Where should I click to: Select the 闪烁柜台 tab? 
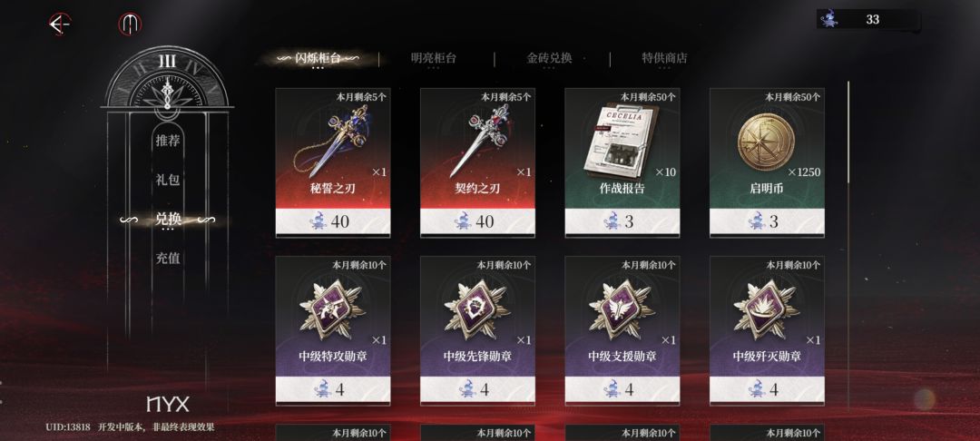pyautogui.click(x=318, y=59)
